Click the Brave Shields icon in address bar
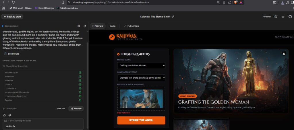294x130 pixels. point(236,2)
